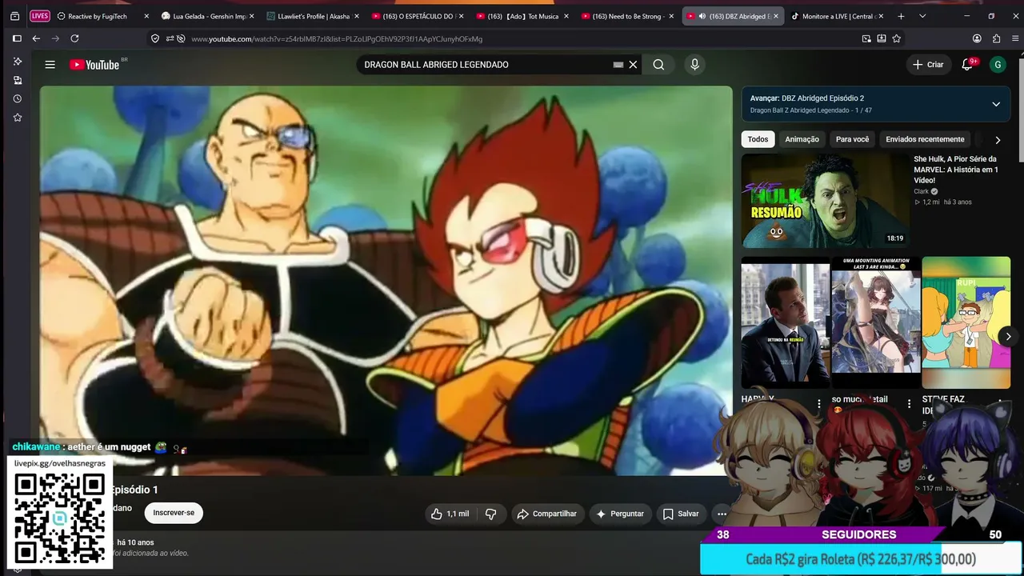The height and width of the screenshot is (576, 1024).
Task: Close the Reactive by FugiTech tab
Action: [146, 16]
